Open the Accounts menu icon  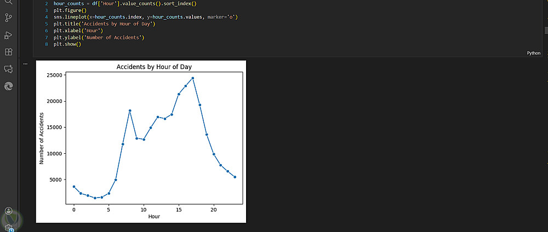tap(8, 211)
